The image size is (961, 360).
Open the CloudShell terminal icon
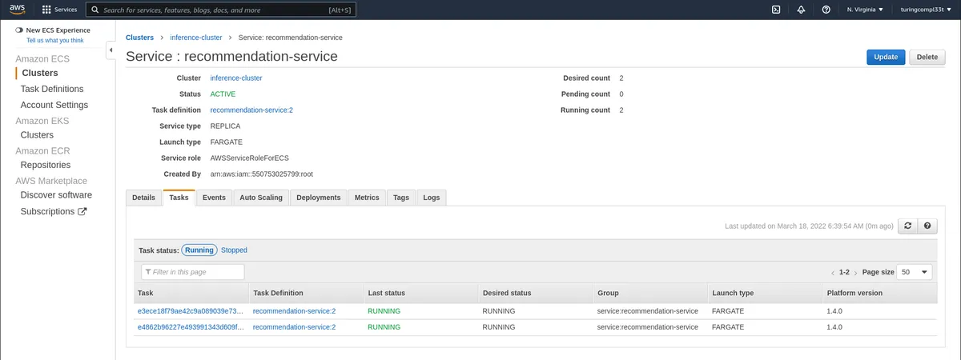click(x=776, y=10)
